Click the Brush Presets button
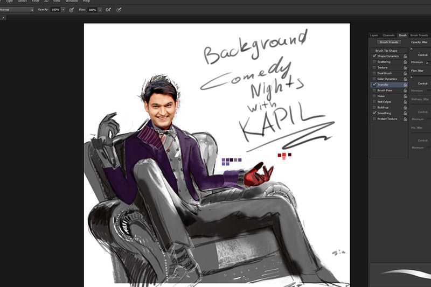Image resolution: width=431 pixels, height=287 pixels. pyautogui.click(x=389, y=43)
